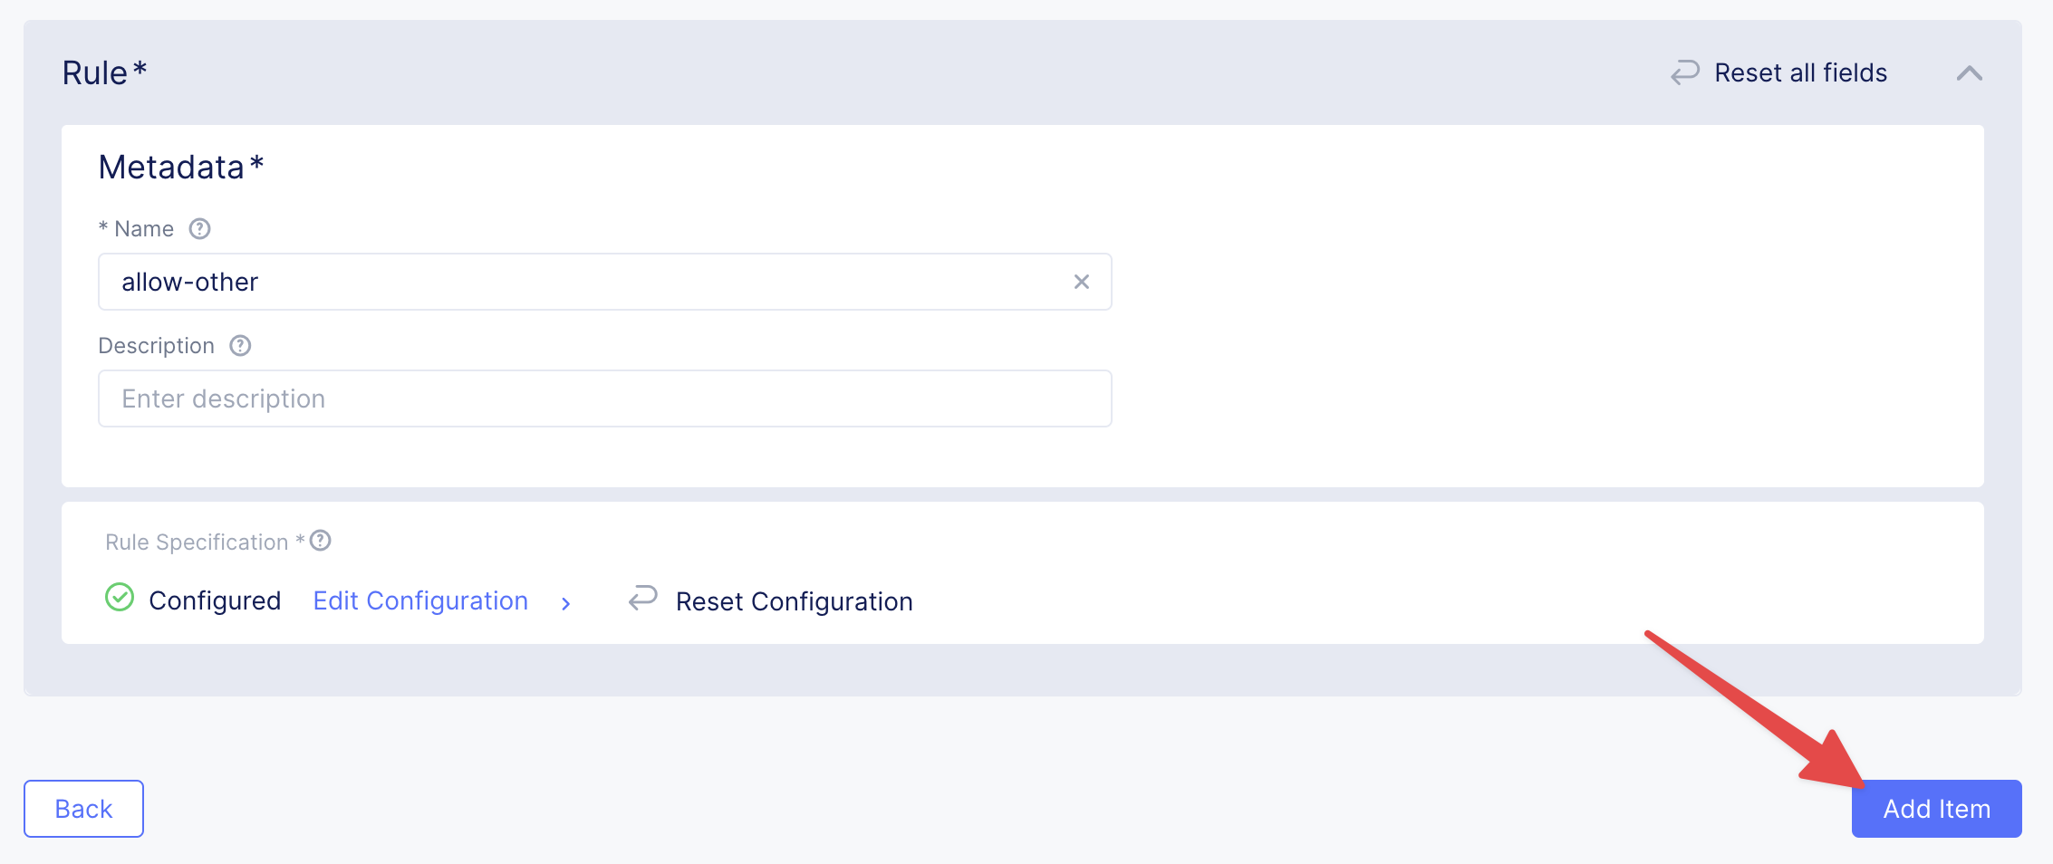Click the Rule Specification label
The width and height of the screenshot is (2053, 864).
[197, 542]
